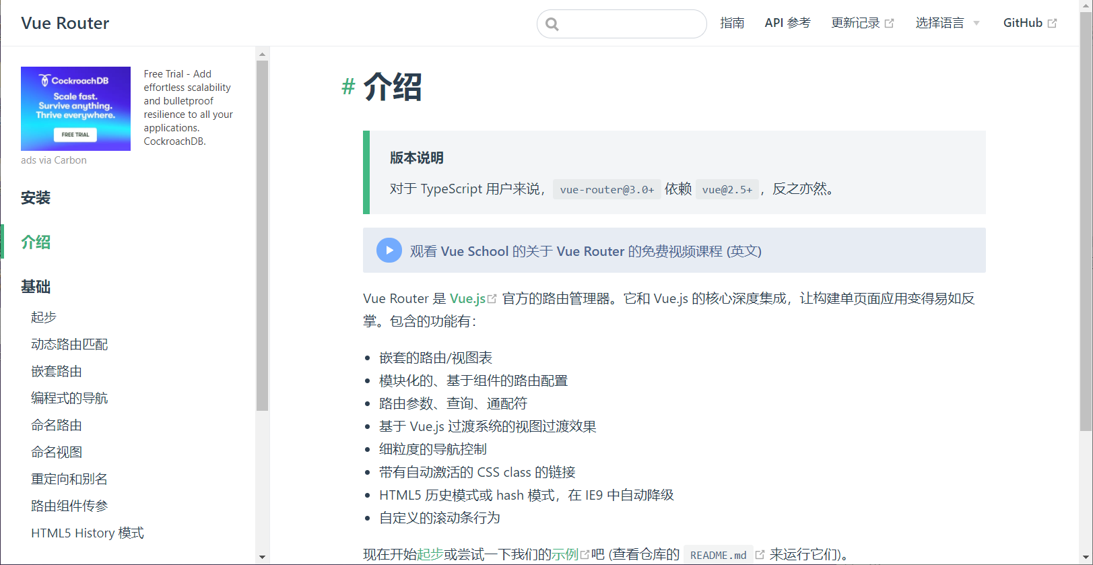The image size is (1093, 565).
Task: Click the blue play video icon
Action: 389,251
